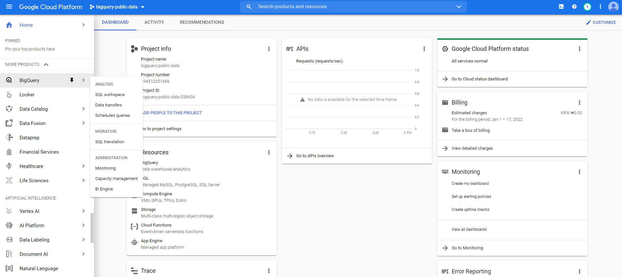622x277 pixels.
Task: Expand the AI Platform submenu chevron
Action: tap(84, 226)
